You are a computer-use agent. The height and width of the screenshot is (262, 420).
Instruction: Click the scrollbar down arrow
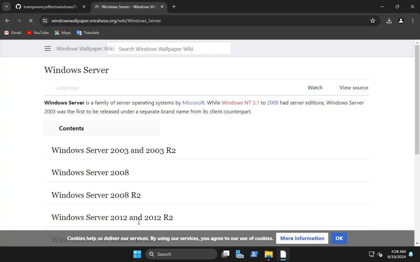(x=417, y=243)
